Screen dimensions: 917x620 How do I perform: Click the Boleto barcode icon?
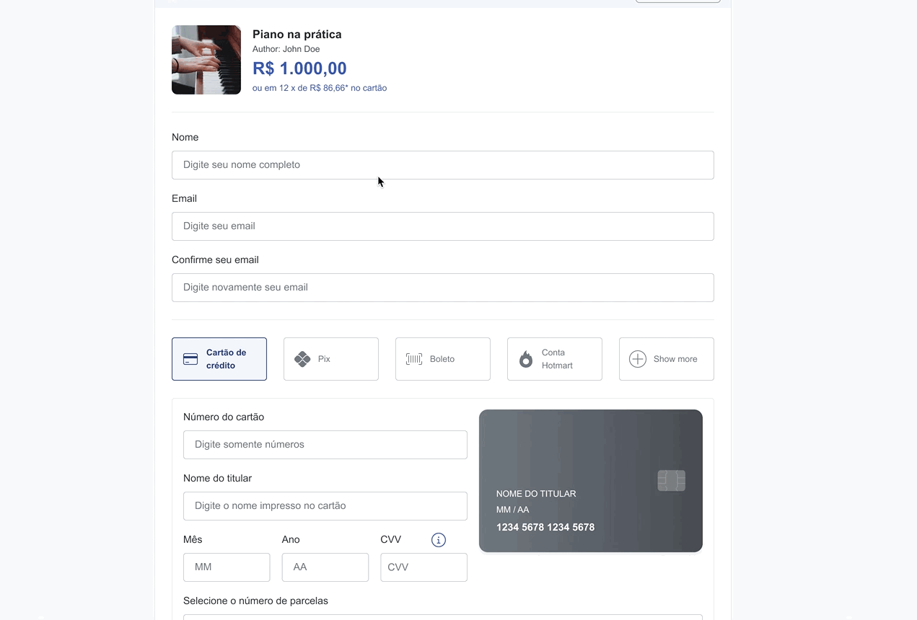click(414, 359)
